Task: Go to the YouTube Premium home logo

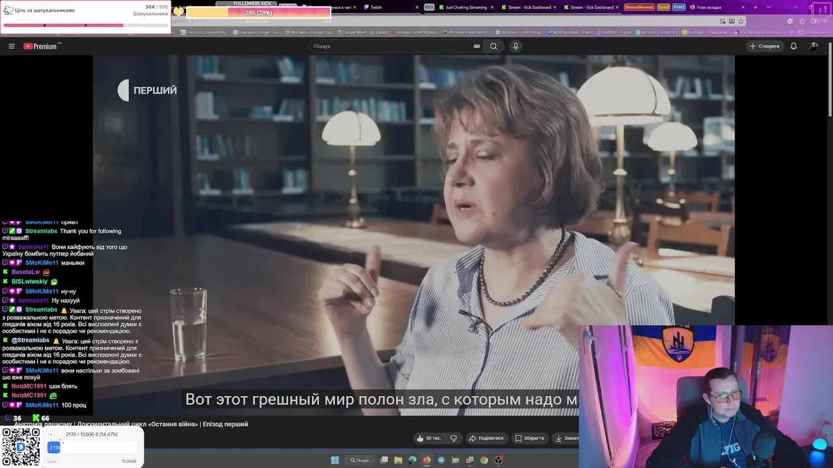Action: pyautogui.click(x=42, y=46)
